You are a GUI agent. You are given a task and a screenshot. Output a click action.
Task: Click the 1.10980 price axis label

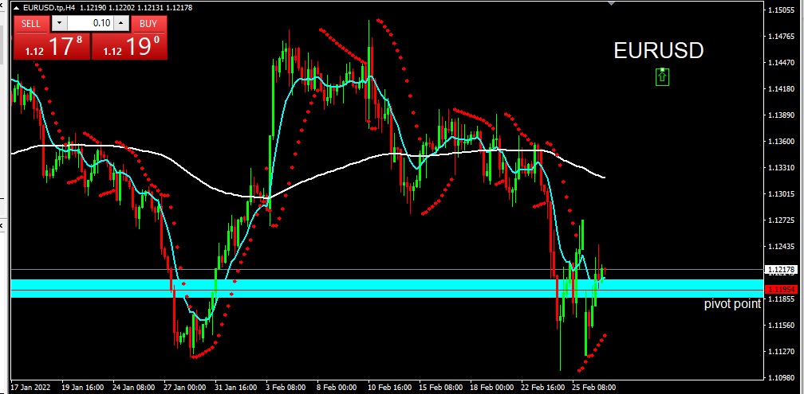pyautogui.click(x=782, y=377)
